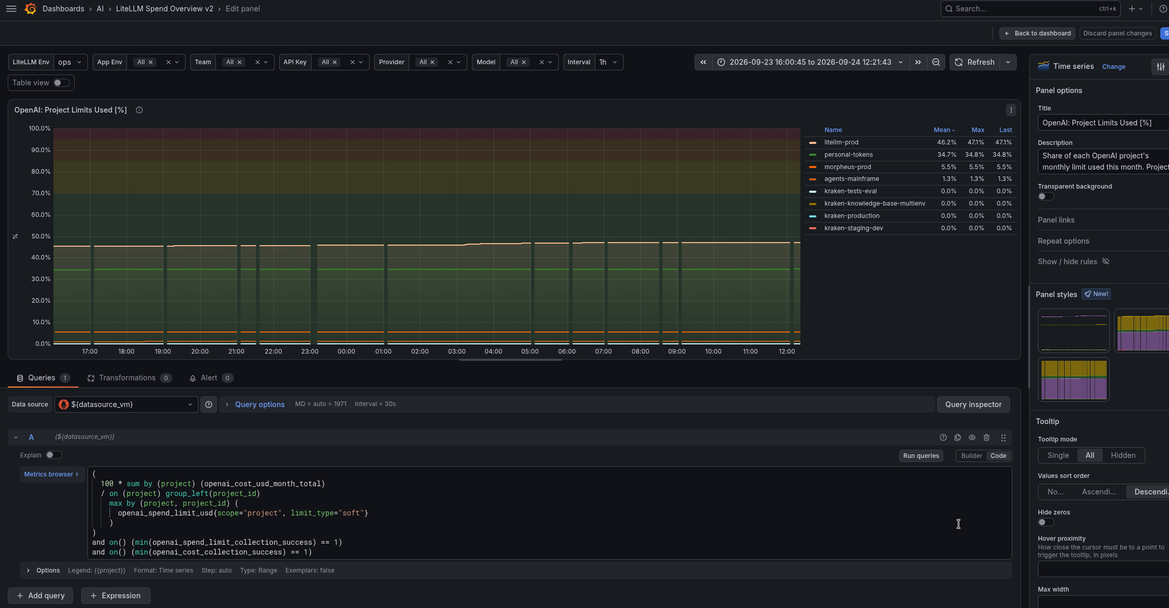1169x608 pixels.
Task: Discard panel changes
Action: click(x=1118, y=33)
